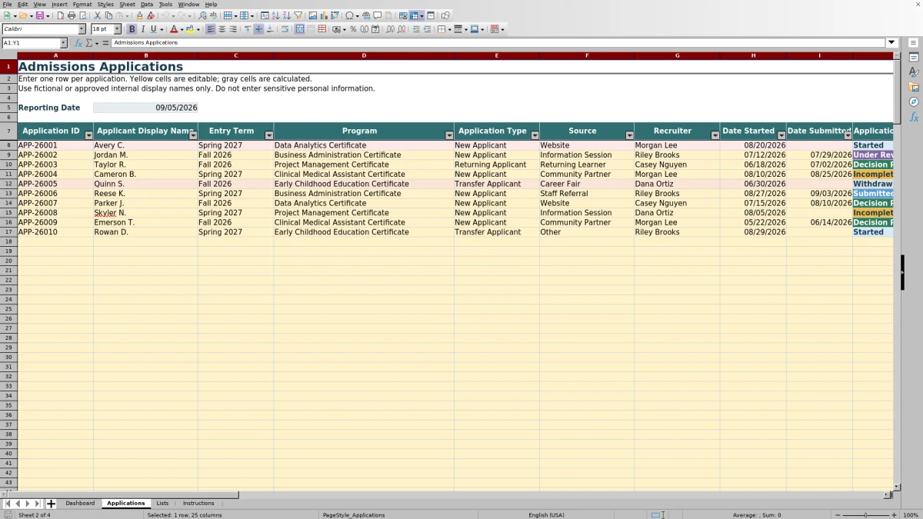Click the zoom slider handle

tap(866, 515)
